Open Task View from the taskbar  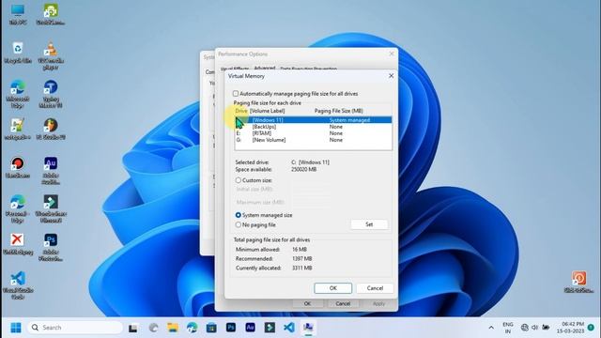point(133,328)
